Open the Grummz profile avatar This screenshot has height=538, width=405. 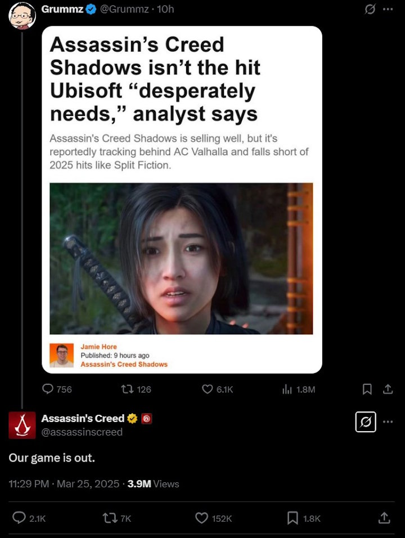22,15
